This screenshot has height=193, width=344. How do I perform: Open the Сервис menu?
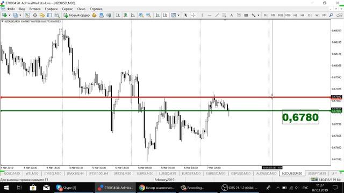[x=67, y=9]
